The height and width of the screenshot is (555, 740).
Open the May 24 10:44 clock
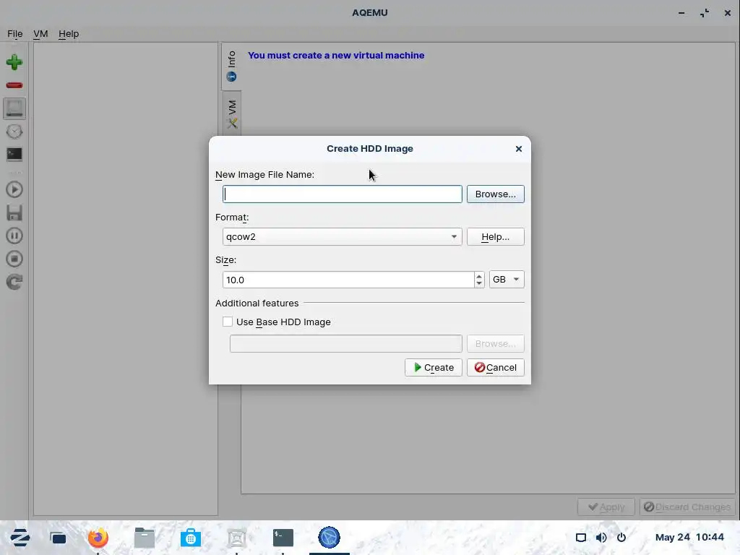click(x=689, y=538)
